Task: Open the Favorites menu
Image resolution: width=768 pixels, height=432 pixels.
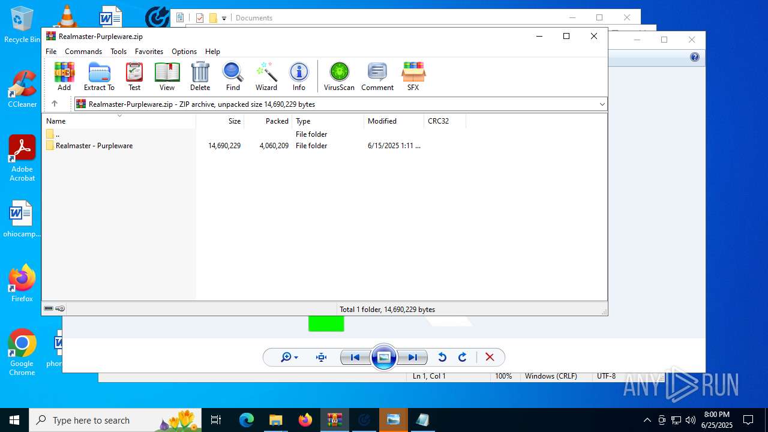Action: 149,52
